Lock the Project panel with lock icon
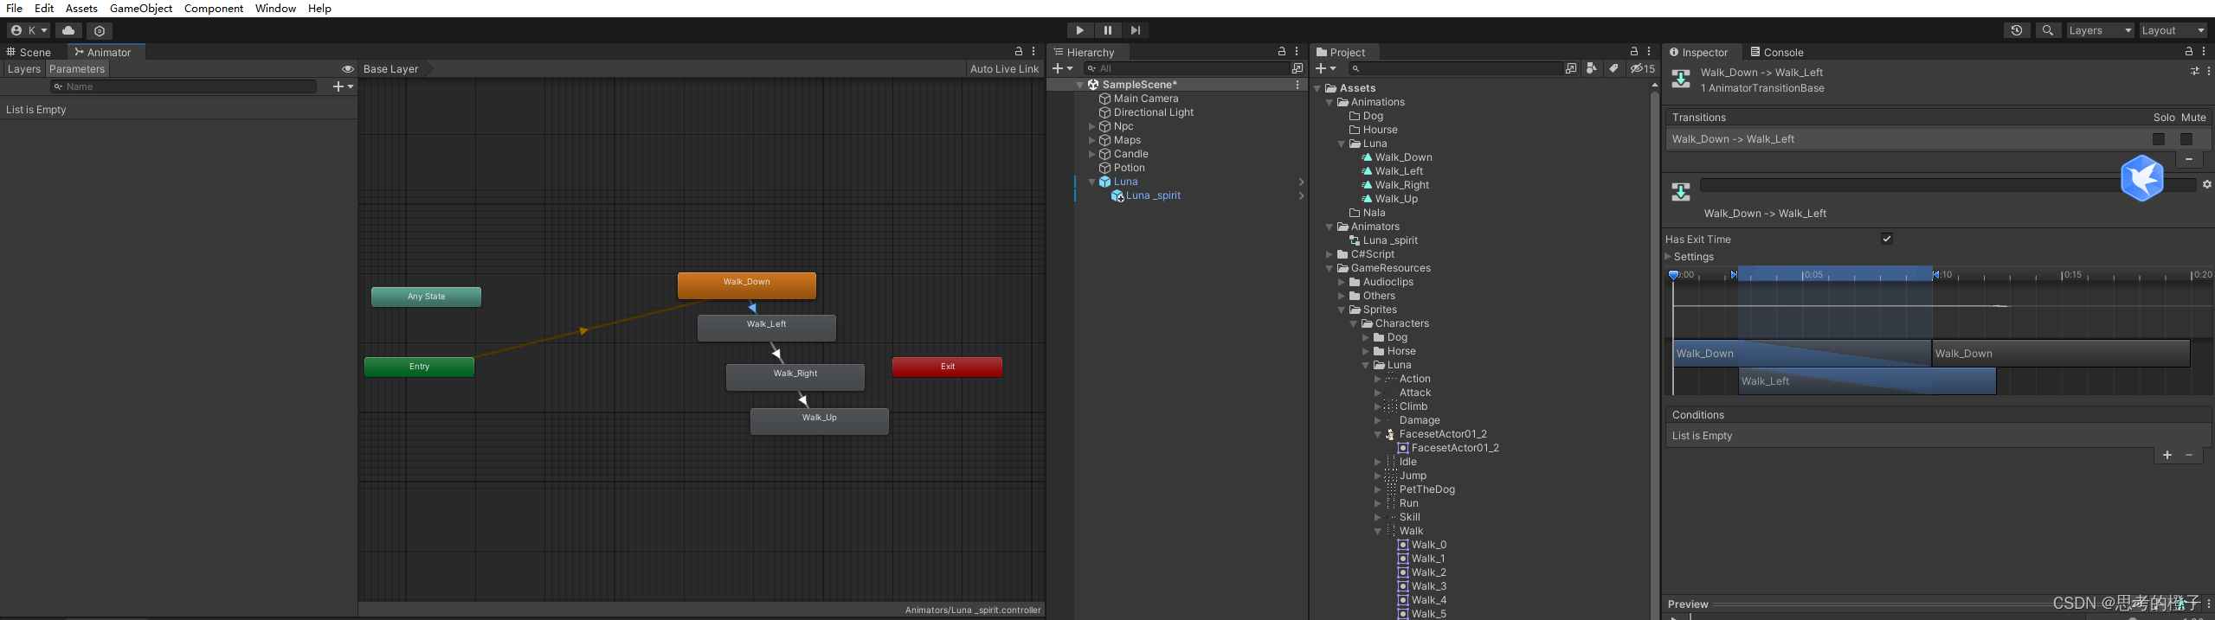 tap(1634, 52)
